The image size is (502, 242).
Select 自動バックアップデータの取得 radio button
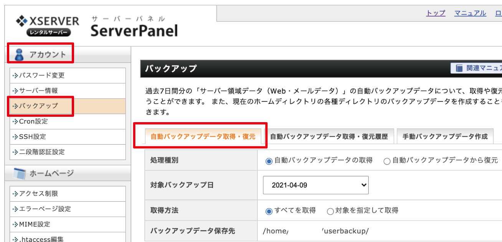(x=269, y=161)
